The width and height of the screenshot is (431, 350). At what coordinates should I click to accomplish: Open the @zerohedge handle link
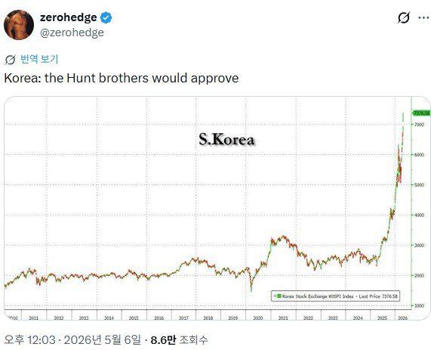pyautogui.click(x=72, y=33)
